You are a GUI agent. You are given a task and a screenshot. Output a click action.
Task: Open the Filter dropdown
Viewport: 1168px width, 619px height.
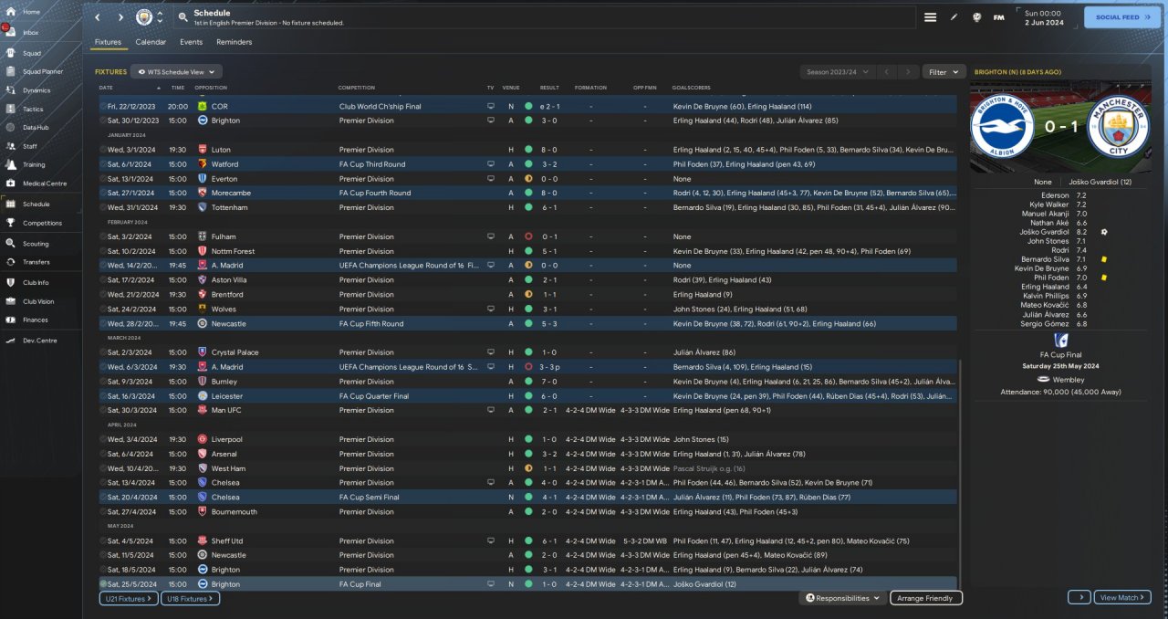[x=944, y=71]
